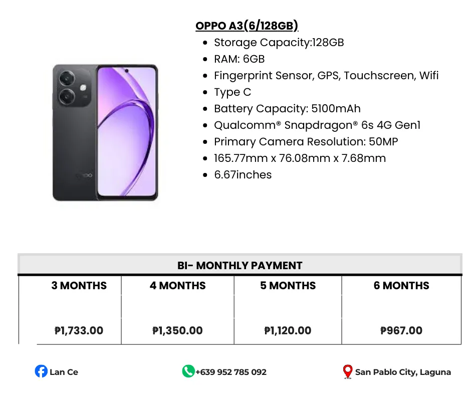Click the OPPO A3(6/128GB) title

(x=247, y=26)
